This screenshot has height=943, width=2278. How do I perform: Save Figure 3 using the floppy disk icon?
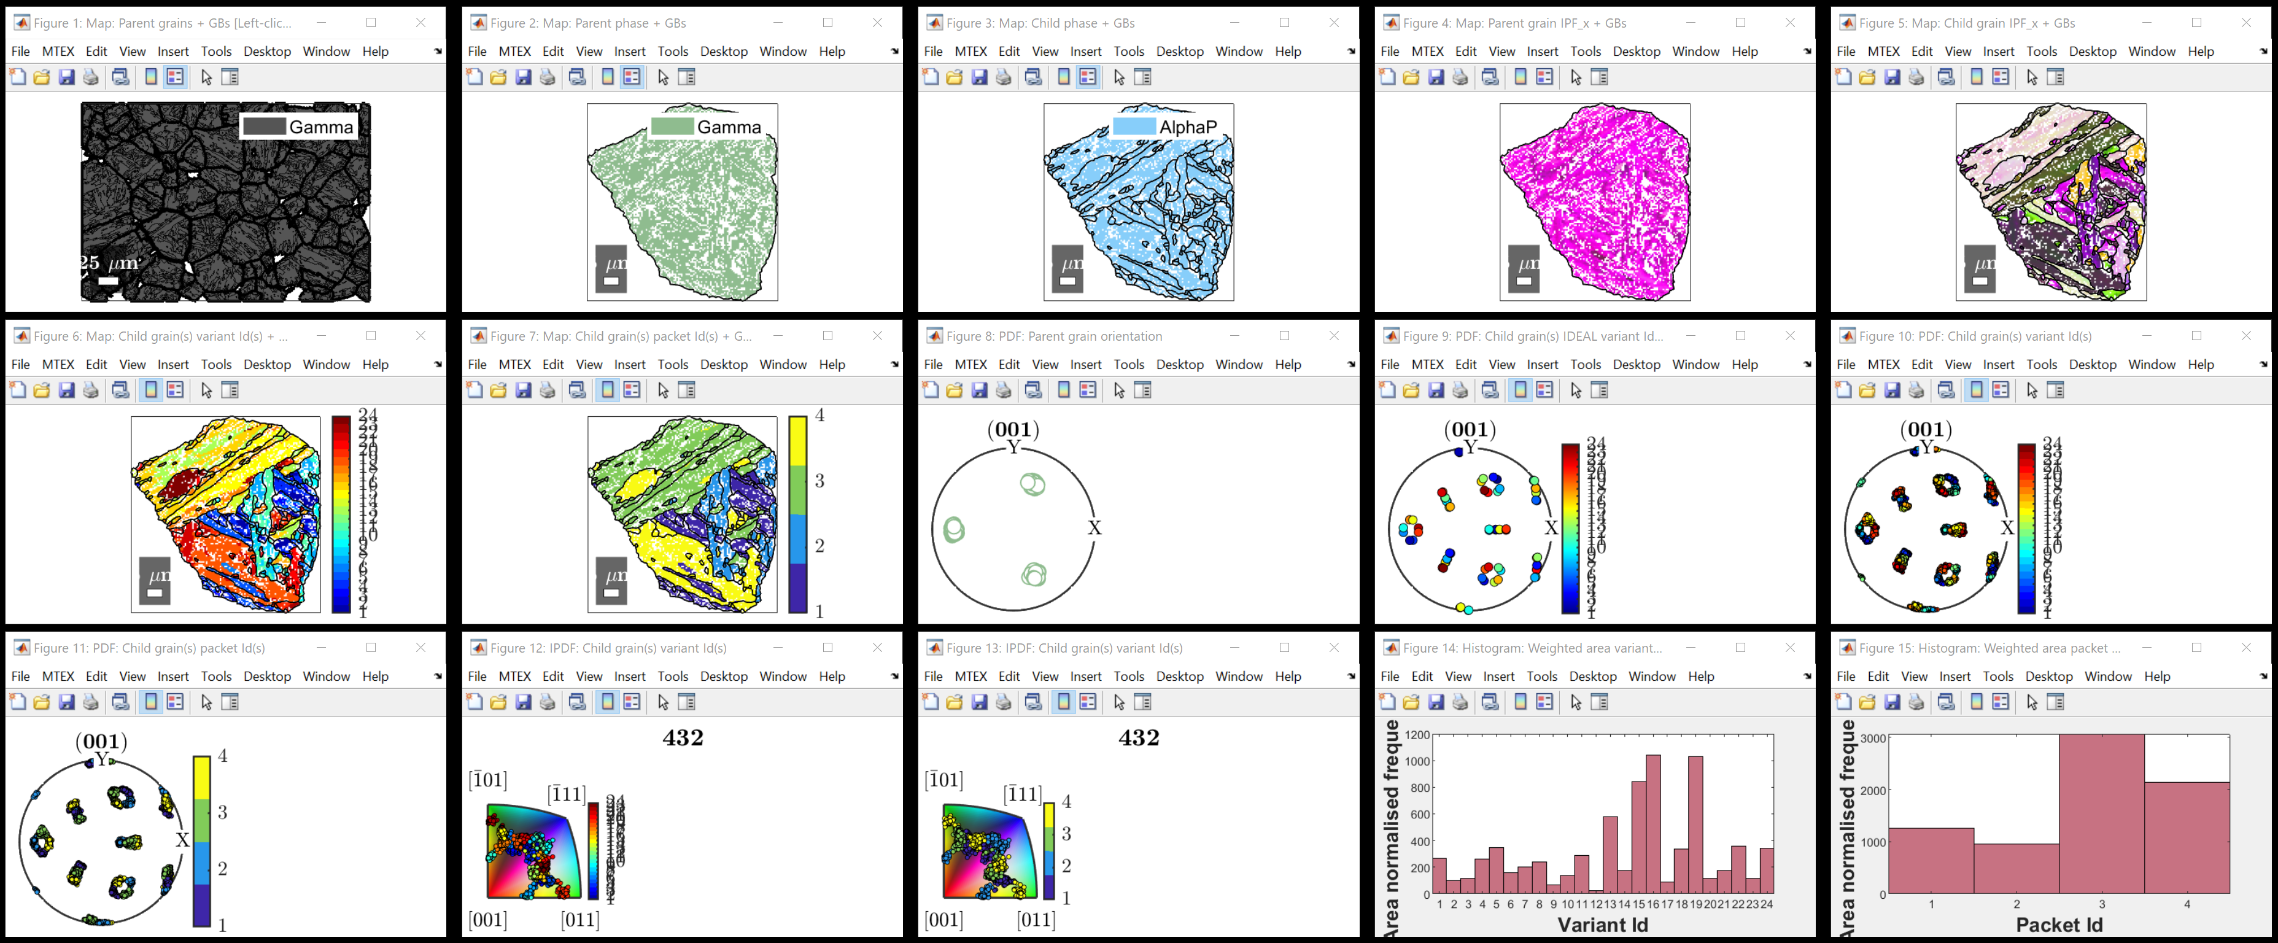(x=979, y=78)
